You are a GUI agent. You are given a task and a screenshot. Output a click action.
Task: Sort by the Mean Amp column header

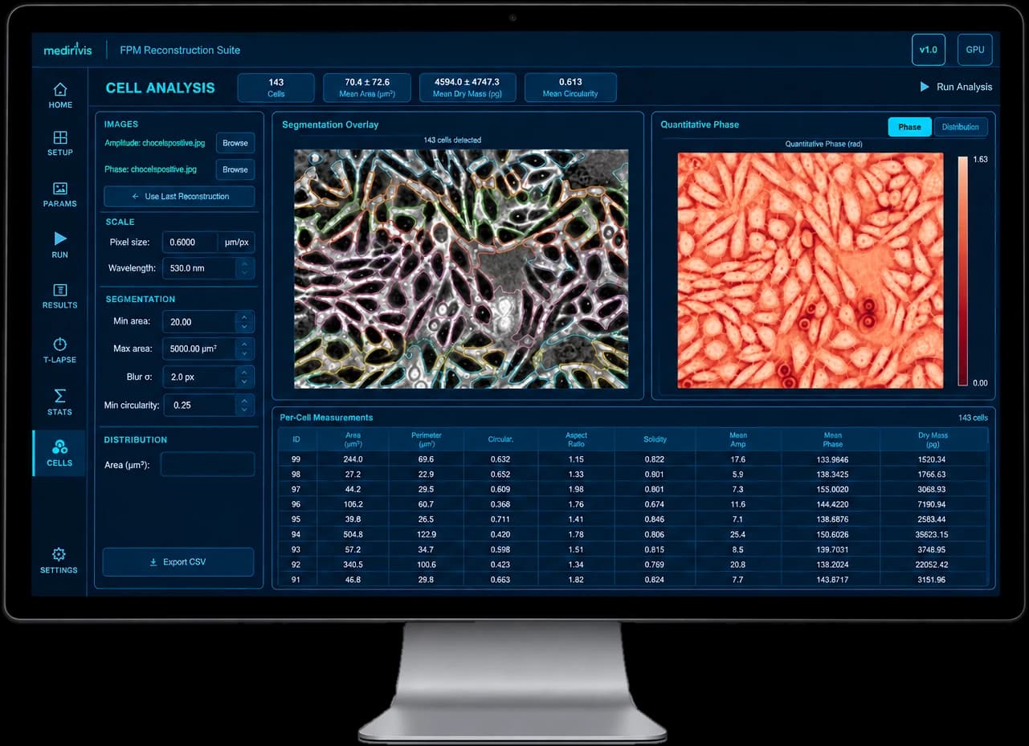tap(738, 439)
